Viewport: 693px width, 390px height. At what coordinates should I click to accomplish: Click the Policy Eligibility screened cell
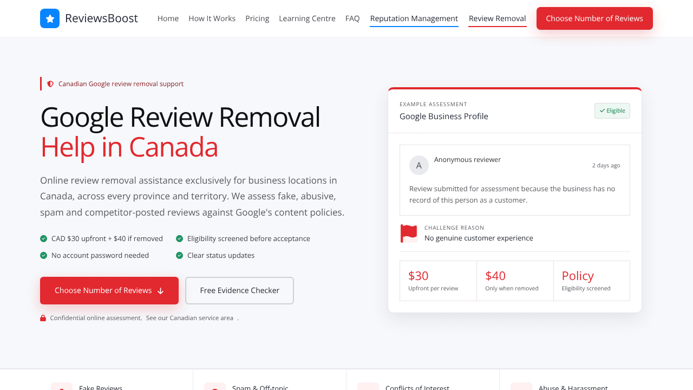592,281
